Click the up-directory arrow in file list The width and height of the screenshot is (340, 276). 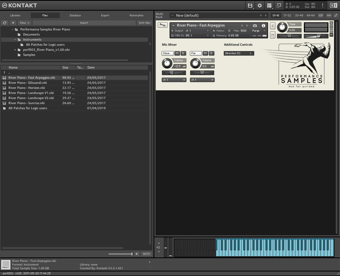[4, 73]
